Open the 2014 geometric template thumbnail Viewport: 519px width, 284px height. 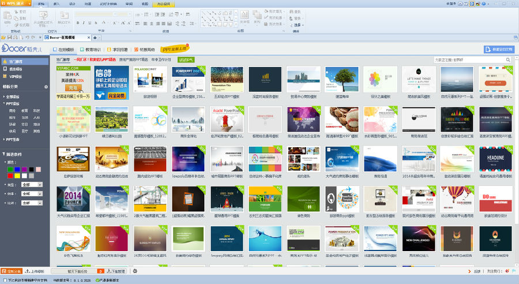coord(73,199)
